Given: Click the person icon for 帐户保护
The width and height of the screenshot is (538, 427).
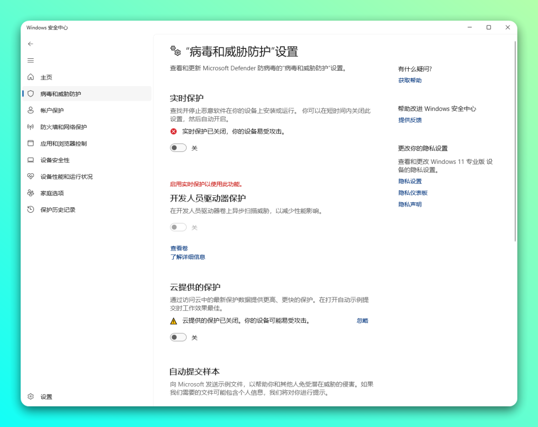Looking at the screenshot, I should (31, 110).
